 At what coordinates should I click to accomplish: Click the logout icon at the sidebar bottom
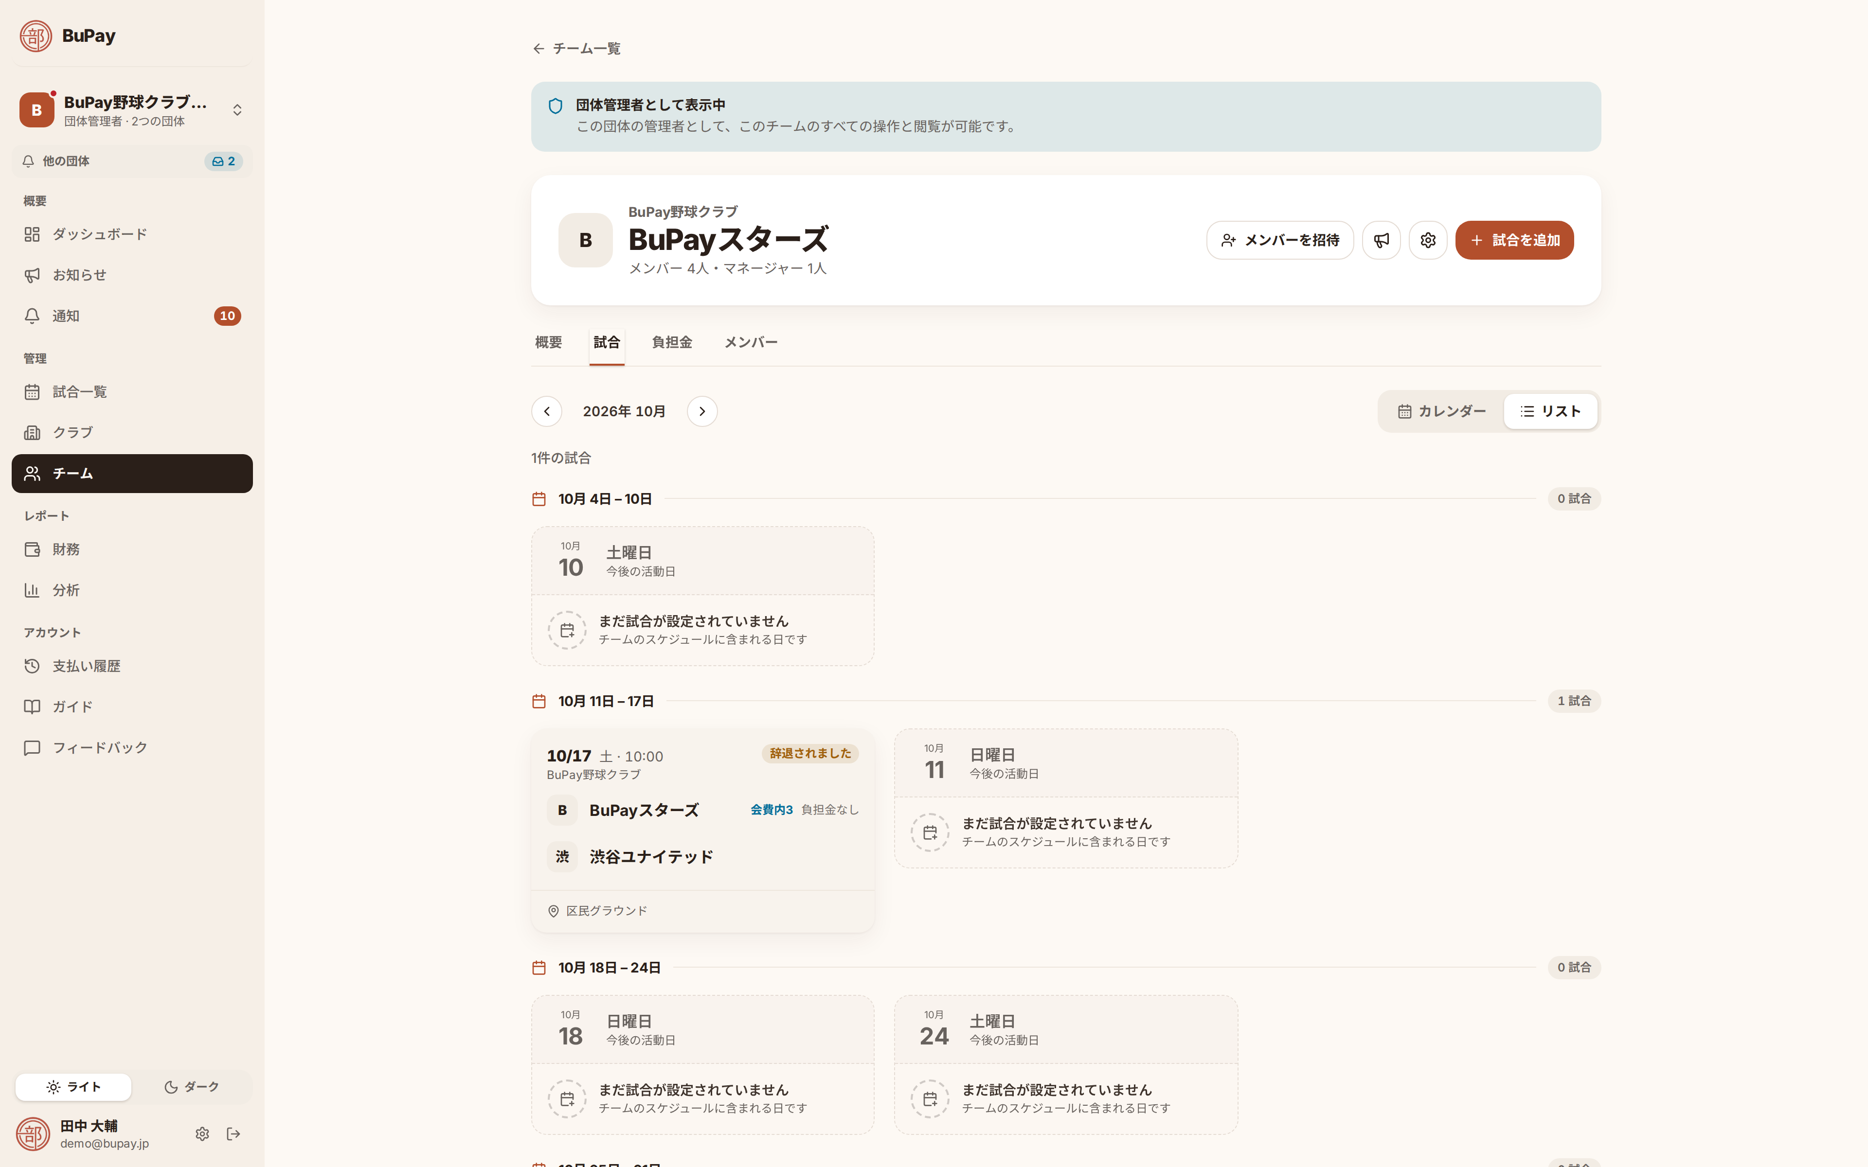234,1134
